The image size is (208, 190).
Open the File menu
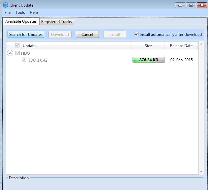pyautogui.click(x=8, y=13)
